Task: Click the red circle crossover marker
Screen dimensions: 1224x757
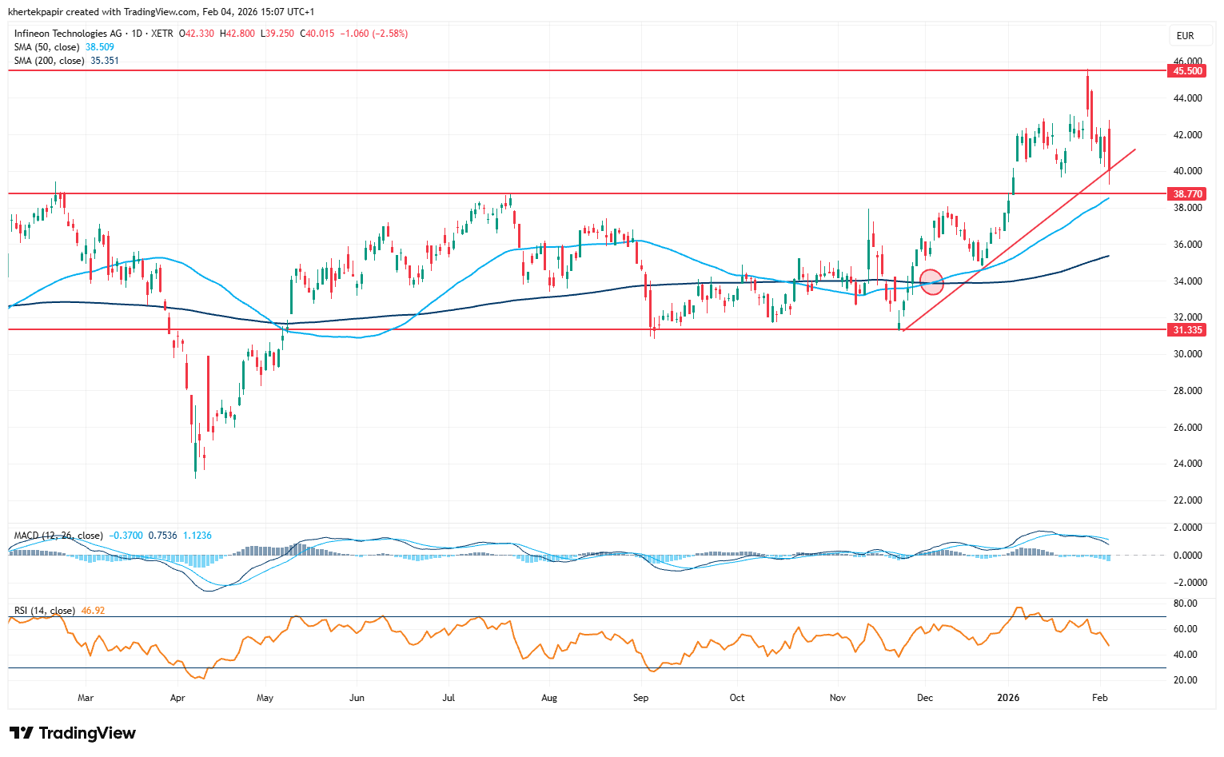Action: coord(931,282)
